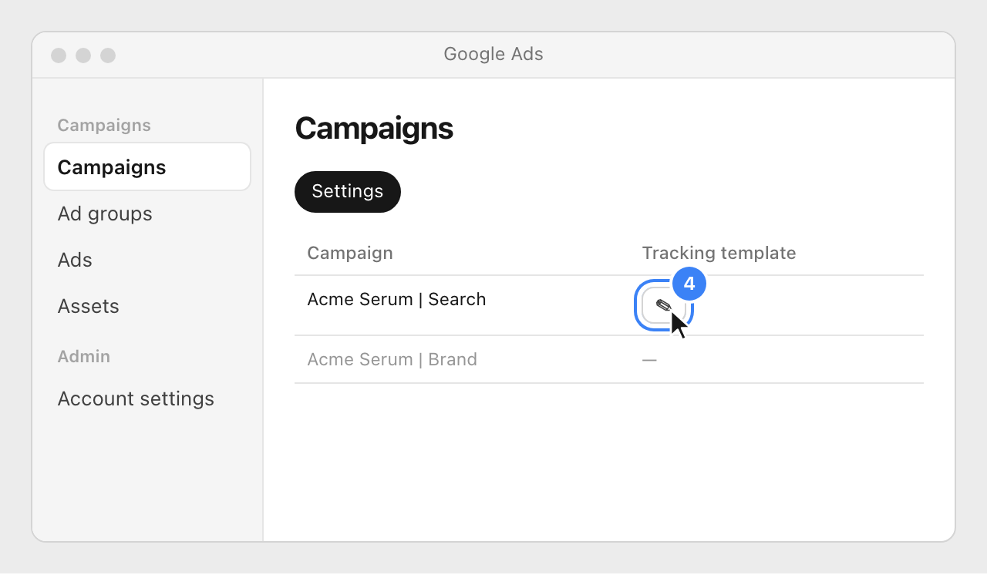Select the Settings pill button

[348, 191]
